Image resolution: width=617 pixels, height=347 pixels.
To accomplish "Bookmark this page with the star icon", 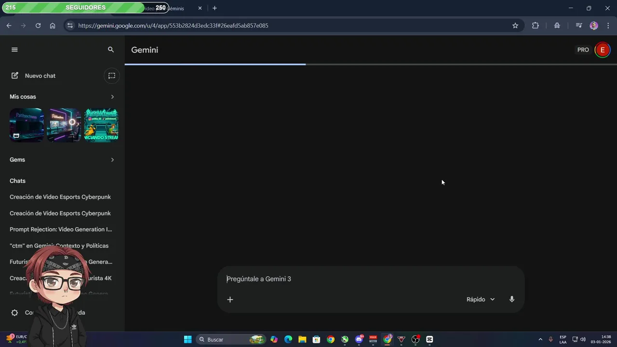I will click(x=515, y=26).
